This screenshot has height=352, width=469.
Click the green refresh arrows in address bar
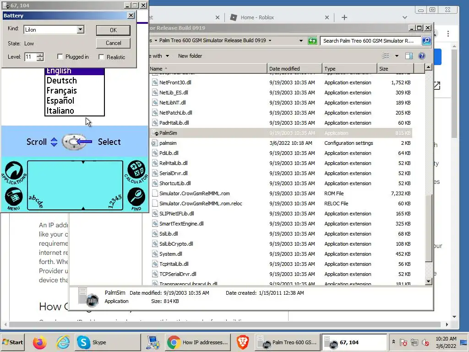point(312,41)
